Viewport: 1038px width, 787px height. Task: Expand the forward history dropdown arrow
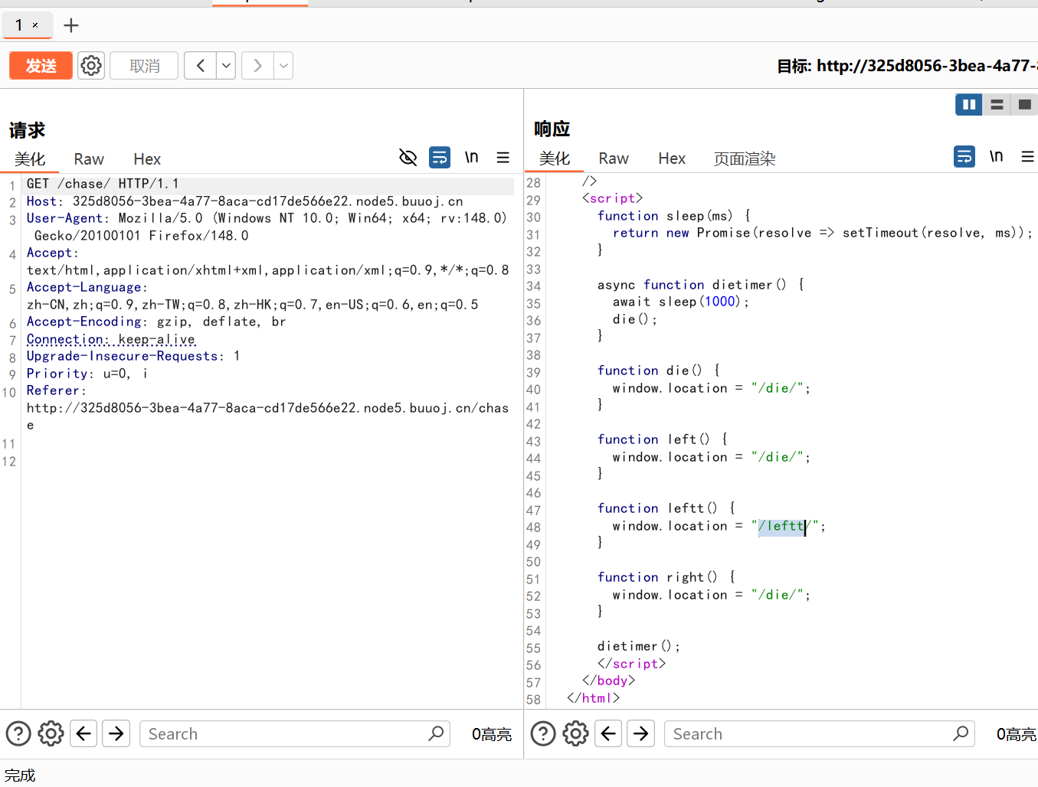(x=283, y=66)
